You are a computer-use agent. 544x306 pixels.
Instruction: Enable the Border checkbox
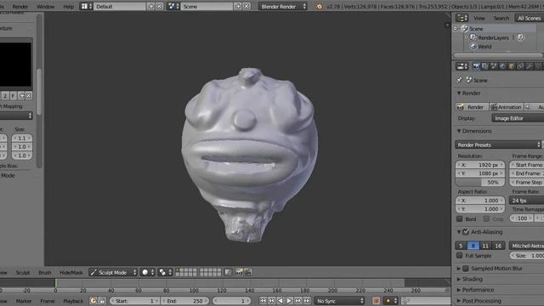(459, 219)
